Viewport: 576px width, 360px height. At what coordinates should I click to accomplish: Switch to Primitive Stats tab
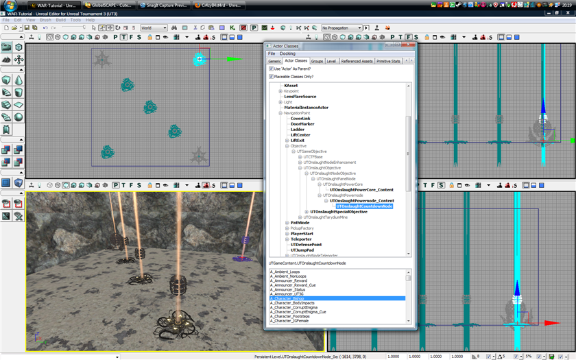(388, 61)
